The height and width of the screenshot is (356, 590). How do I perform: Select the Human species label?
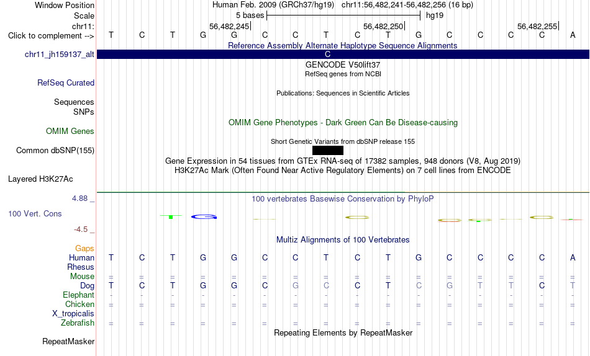click(x=81, y=257)
